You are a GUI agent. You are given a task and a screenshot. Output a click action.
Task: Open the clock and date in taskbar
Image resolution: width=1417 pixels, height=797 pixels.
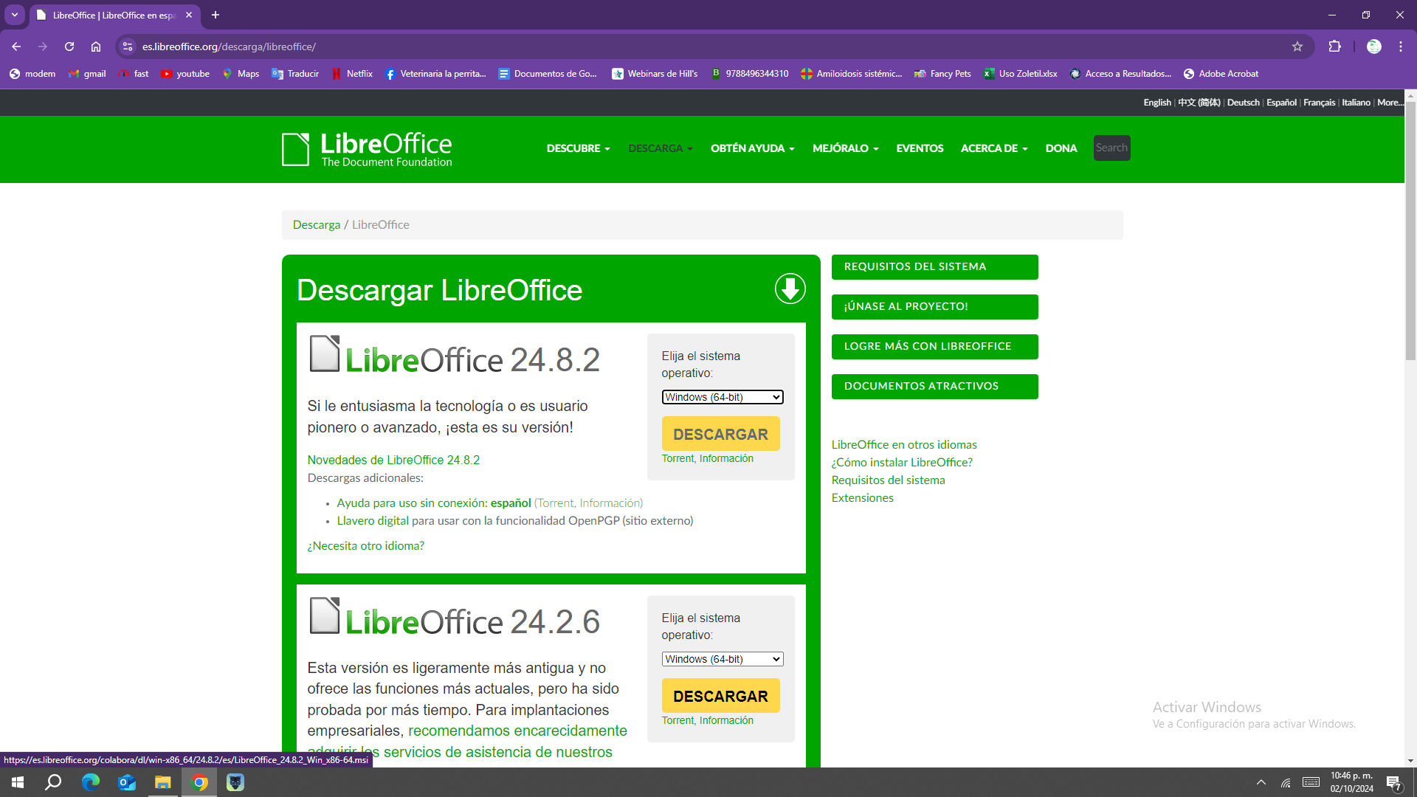(1351, 782)
